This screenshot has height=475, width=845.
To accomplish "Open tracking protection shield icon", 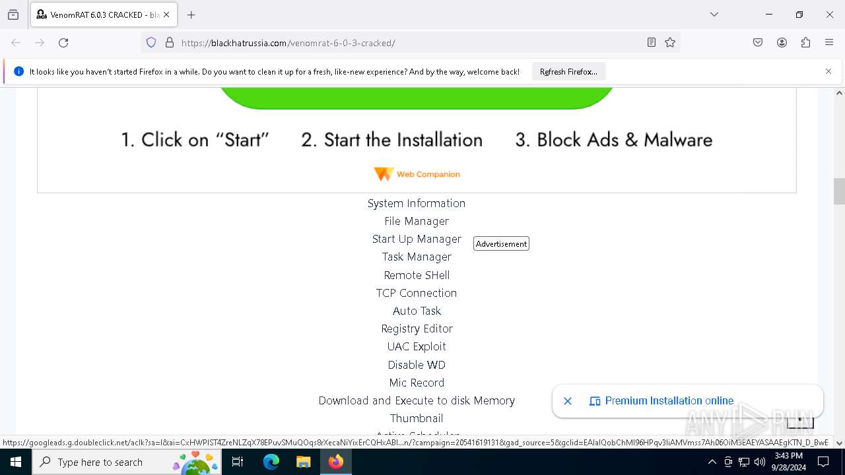I will click(x=151, y=43).
